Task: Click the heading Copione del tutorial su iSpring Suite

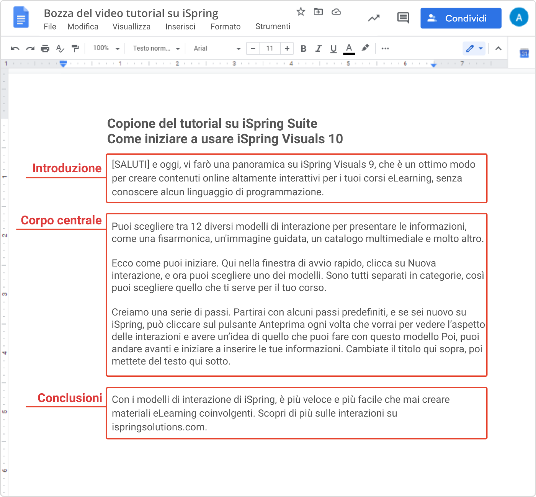Action: pos(212,123)
